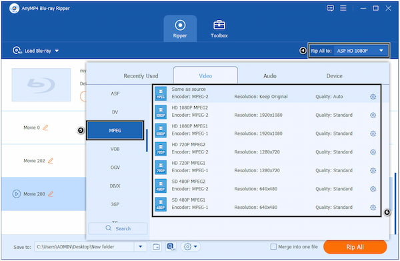Click the Rip All button
This screenshot has height=261, width=400.
355,247
